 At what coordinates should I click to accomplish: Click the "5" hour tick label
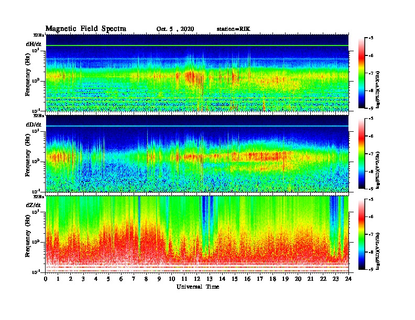108,279
